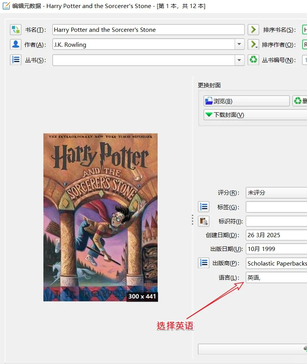
Task: Click the 300 x 441 size label
Action: click(142, 297)
